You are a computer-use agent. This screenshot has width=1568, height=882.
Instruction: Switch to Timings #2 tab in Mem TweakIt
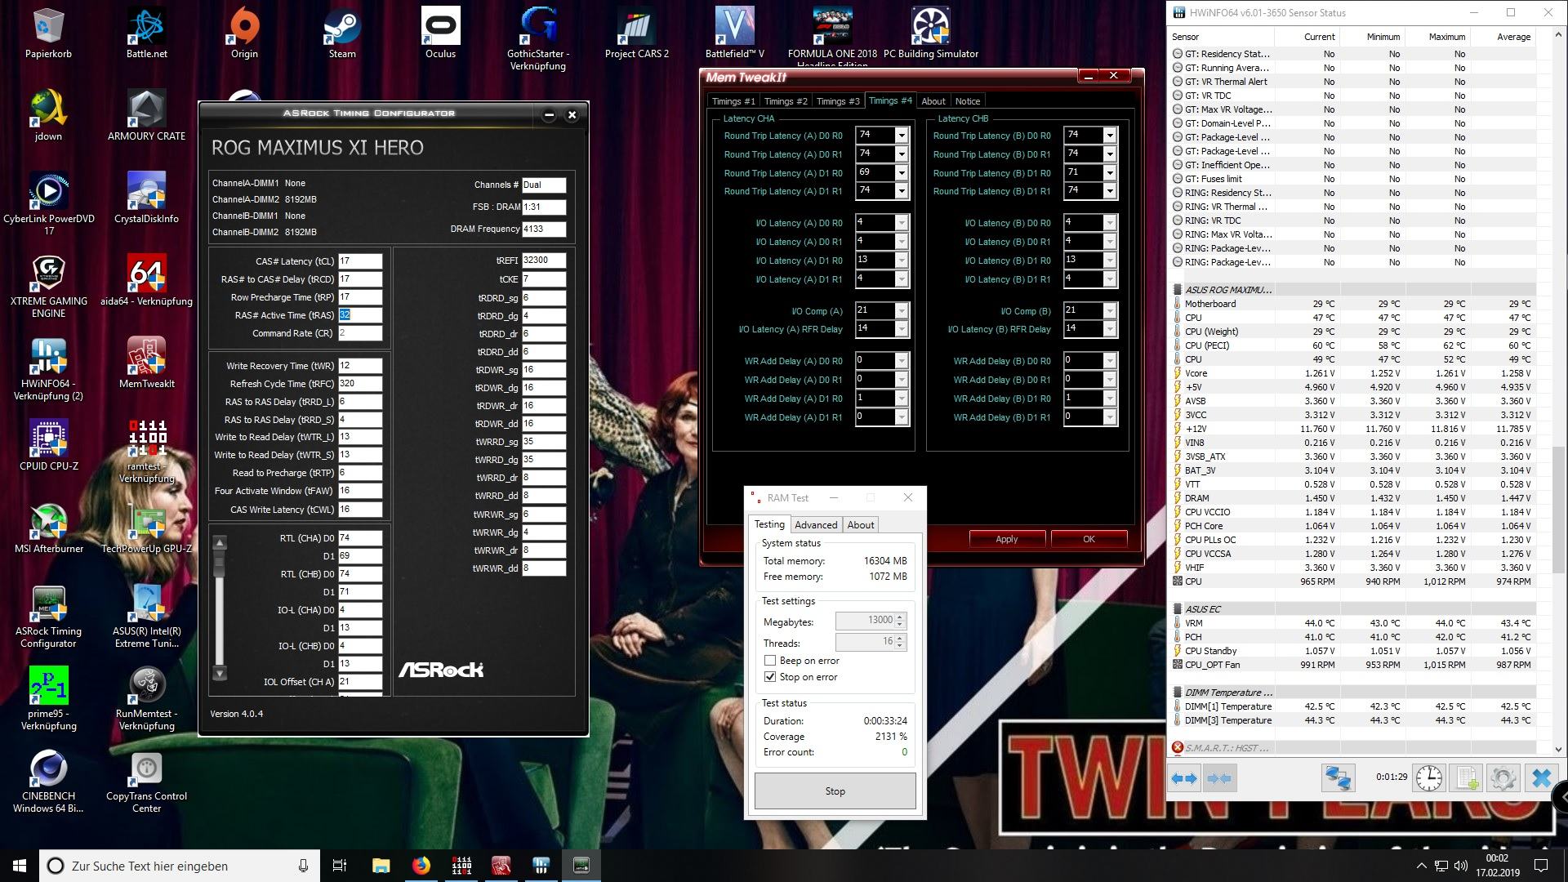pos(785,101)
